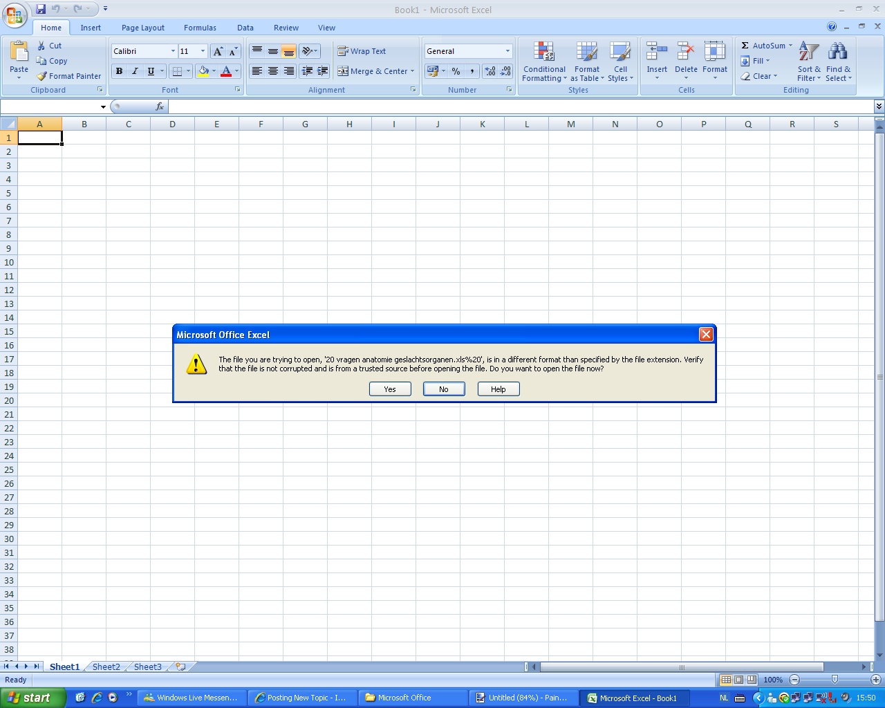
Task: Click the Delete cells icon
Action: pyautogui.click(x=686, y=52)
